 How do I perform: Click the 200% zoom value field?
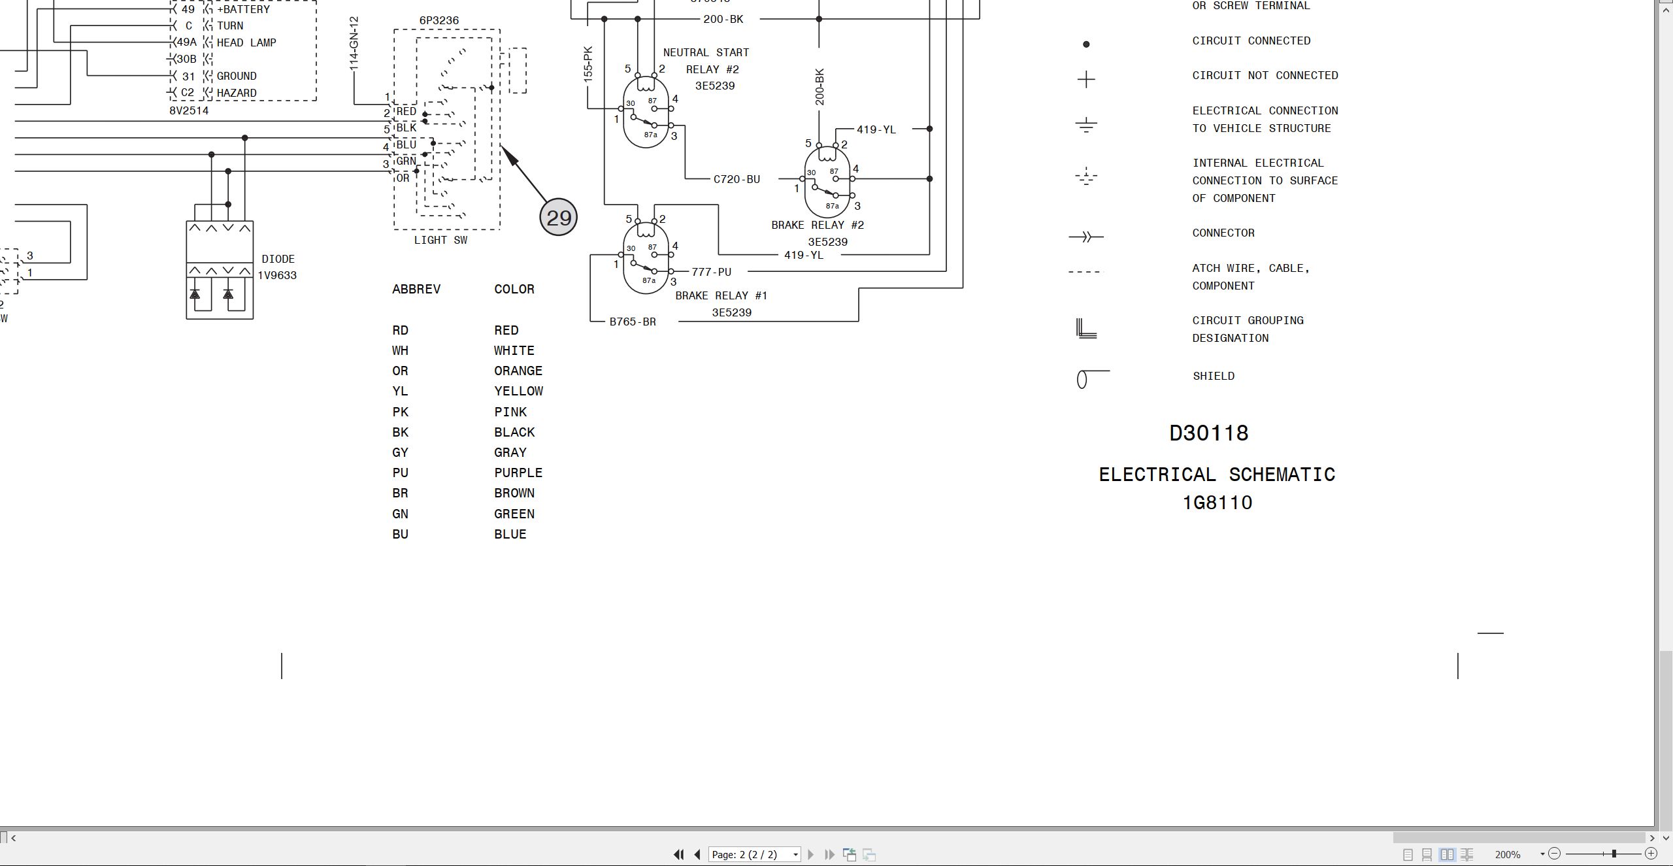coord(1508,854)
